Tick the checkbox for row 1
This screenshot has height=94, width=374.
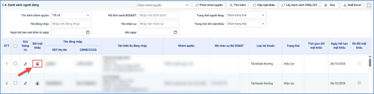coord(15,64)
